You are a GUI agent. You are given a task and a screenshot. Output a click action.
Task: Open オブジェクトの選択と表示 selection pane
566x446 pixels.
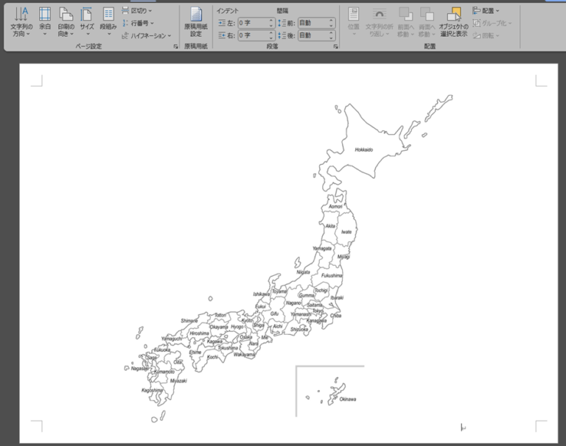(x=453, y=22)
